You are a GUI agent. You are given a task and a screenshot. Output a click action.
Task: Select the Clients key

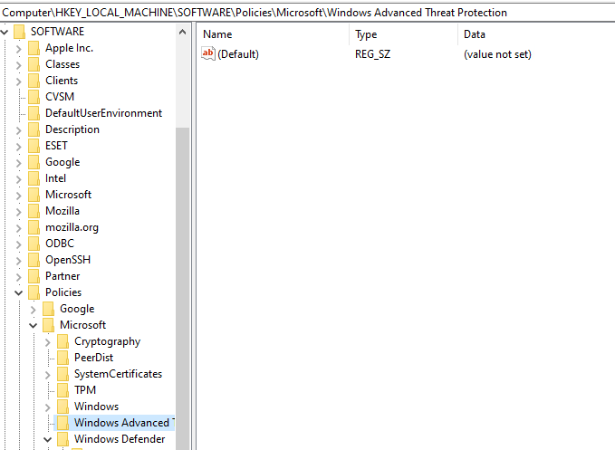click(62, 81)
